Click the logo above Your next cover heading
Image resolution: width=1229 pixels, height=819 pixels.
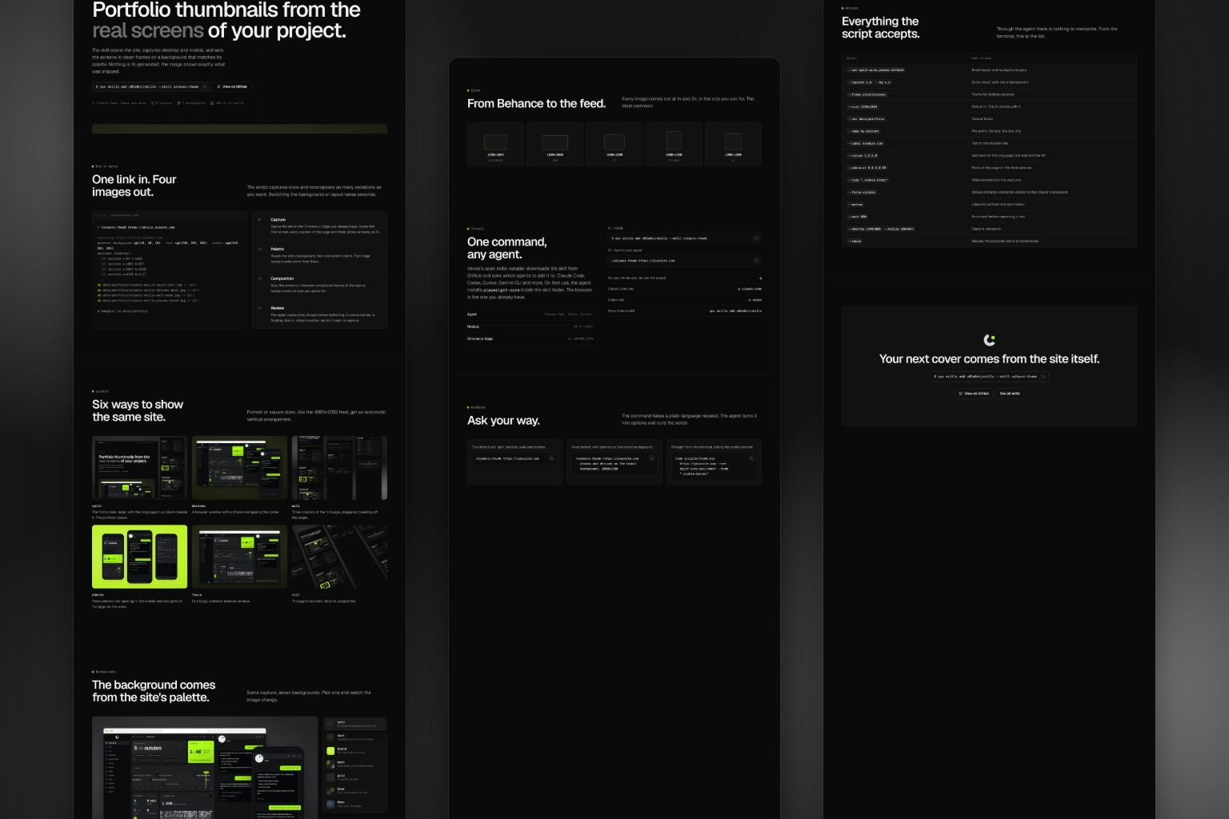(989, 340)
